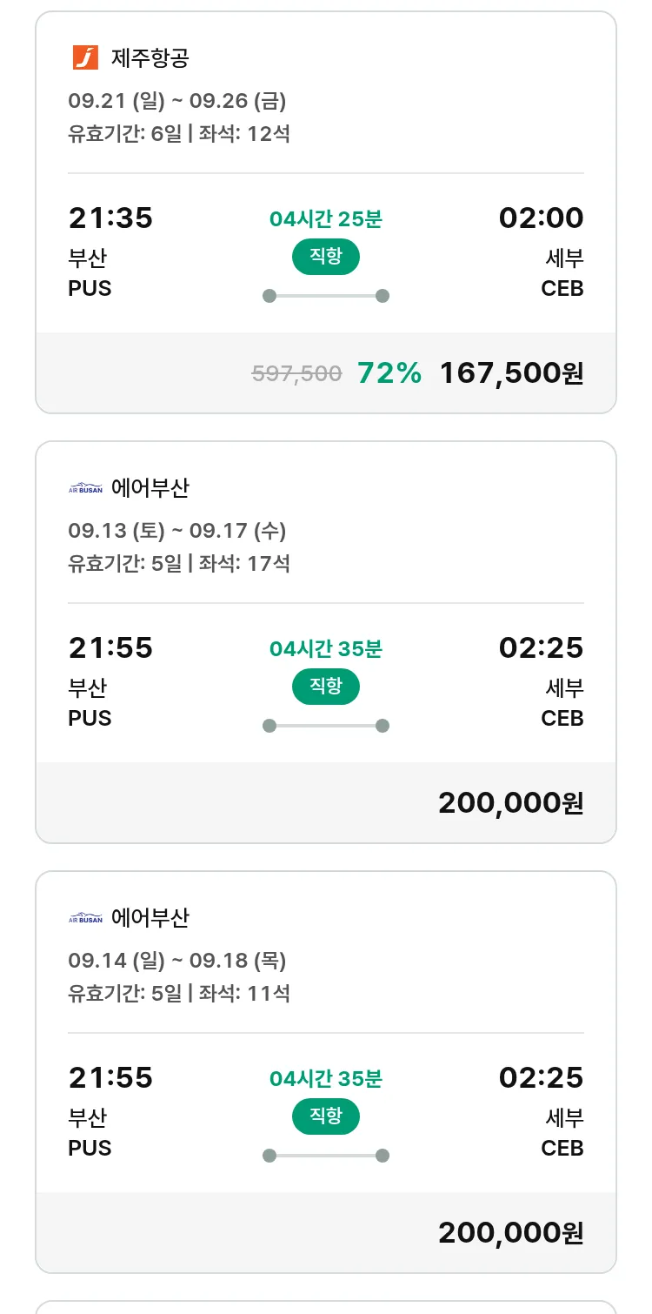Click the orange Jeju Air logo icon

point(85,58)
